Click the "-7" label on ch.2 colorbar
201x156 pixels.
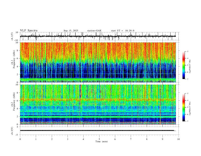[187, 121]
